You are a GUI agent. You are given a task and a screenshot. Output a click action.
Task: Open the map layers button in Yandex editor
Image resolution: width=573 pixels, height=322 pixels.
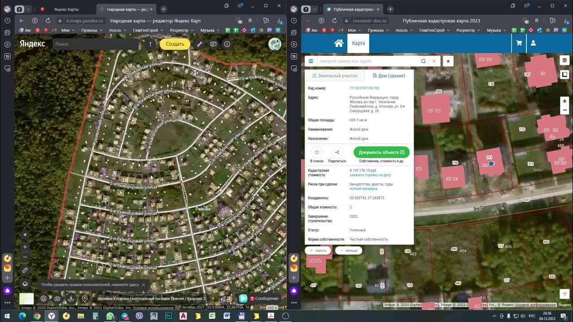(25, 284)
